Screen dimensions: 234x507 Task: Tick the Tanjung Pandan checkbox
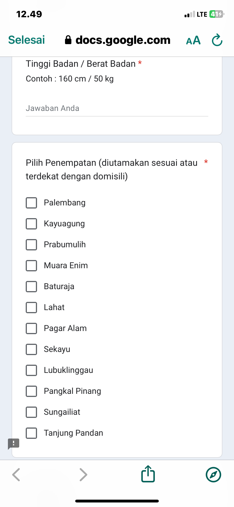click(31, 433)
